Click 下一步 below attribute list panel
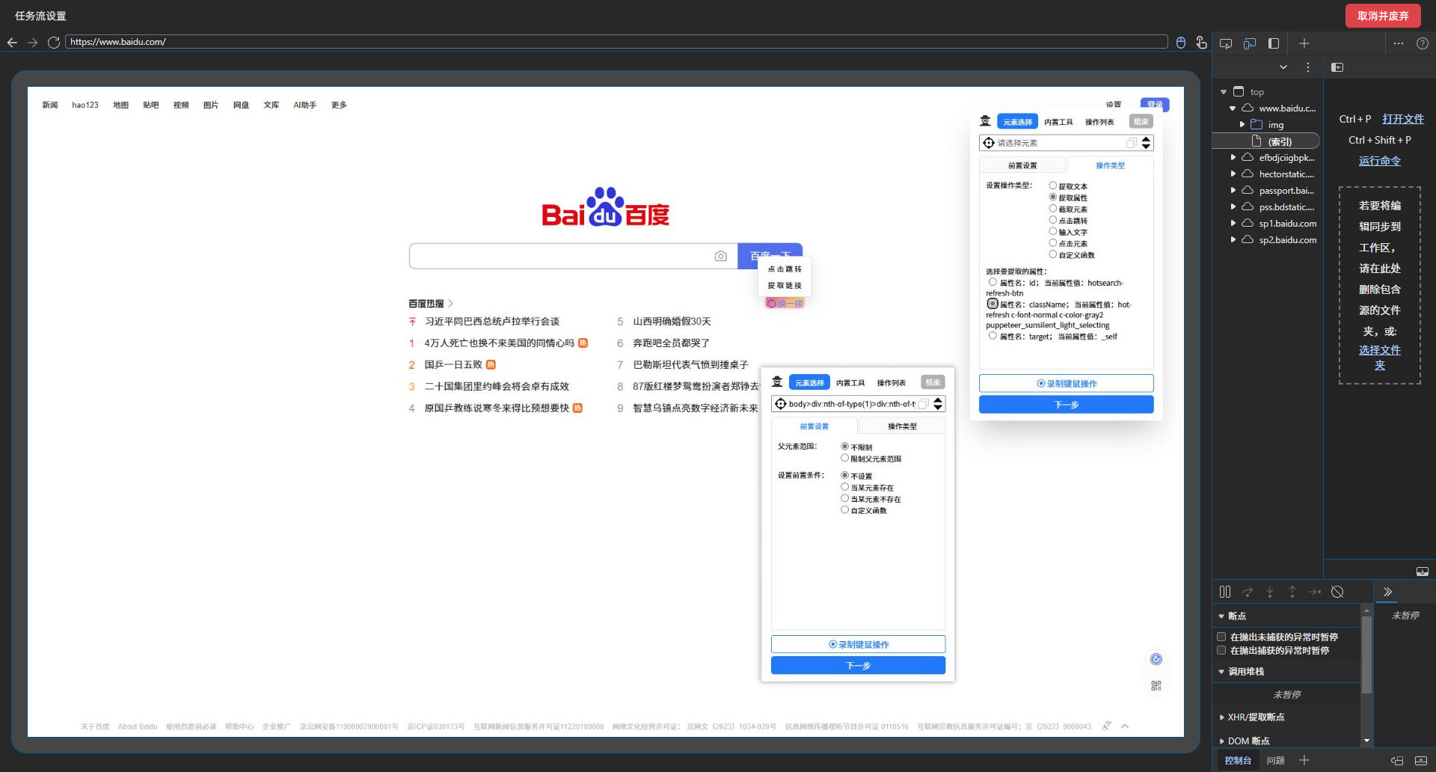Viewport: 1436px width, 772px height. (x=1067, y=405)
